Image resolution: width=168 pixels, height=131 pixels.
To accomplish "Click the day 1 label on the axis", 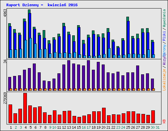I will click(11, 127).
